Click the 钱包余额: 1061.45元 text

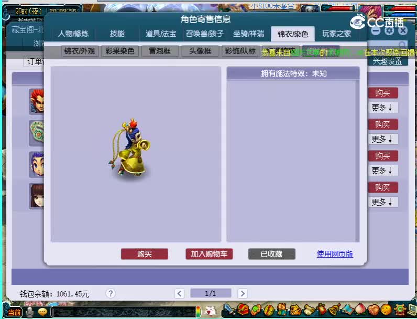coord(54,294)
